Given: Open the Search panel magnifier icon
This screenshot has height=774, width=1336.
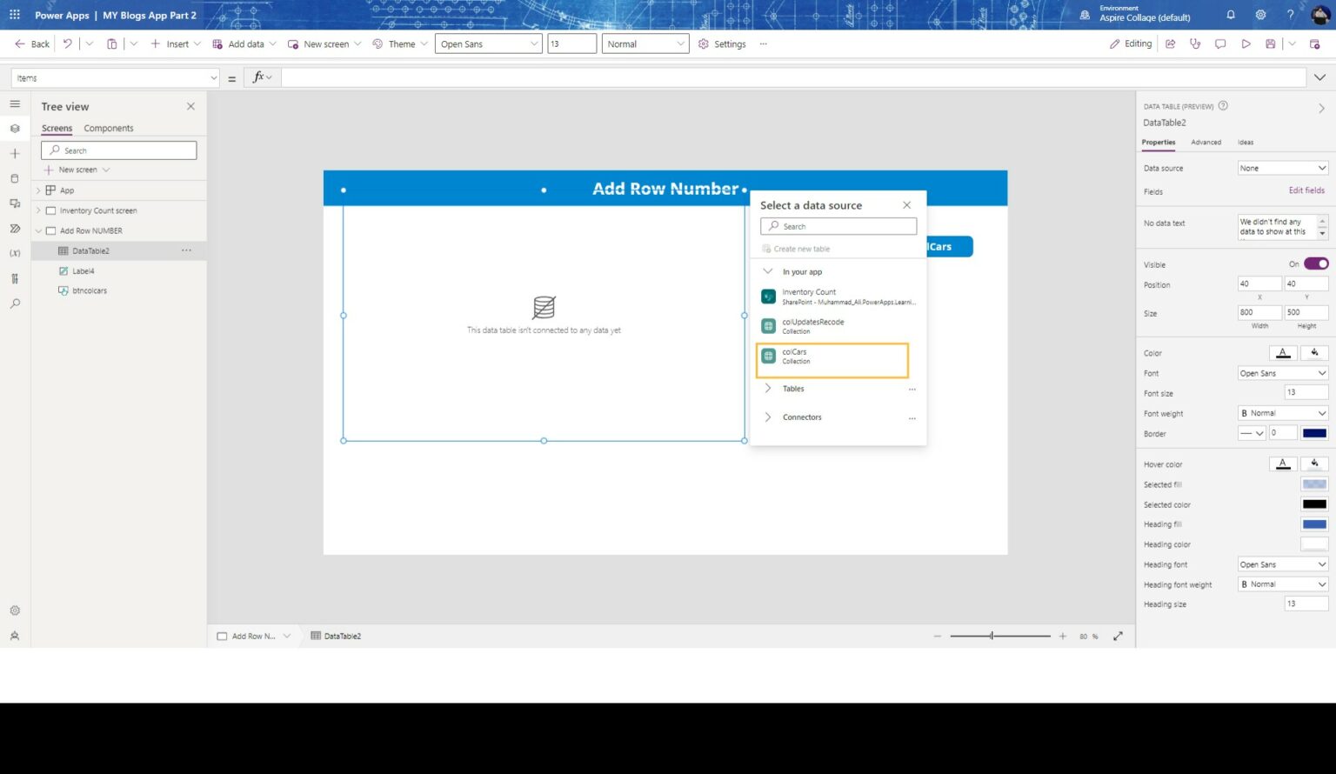Looking at the screenshot, I should pyautogui.click(x=14, y=304).
